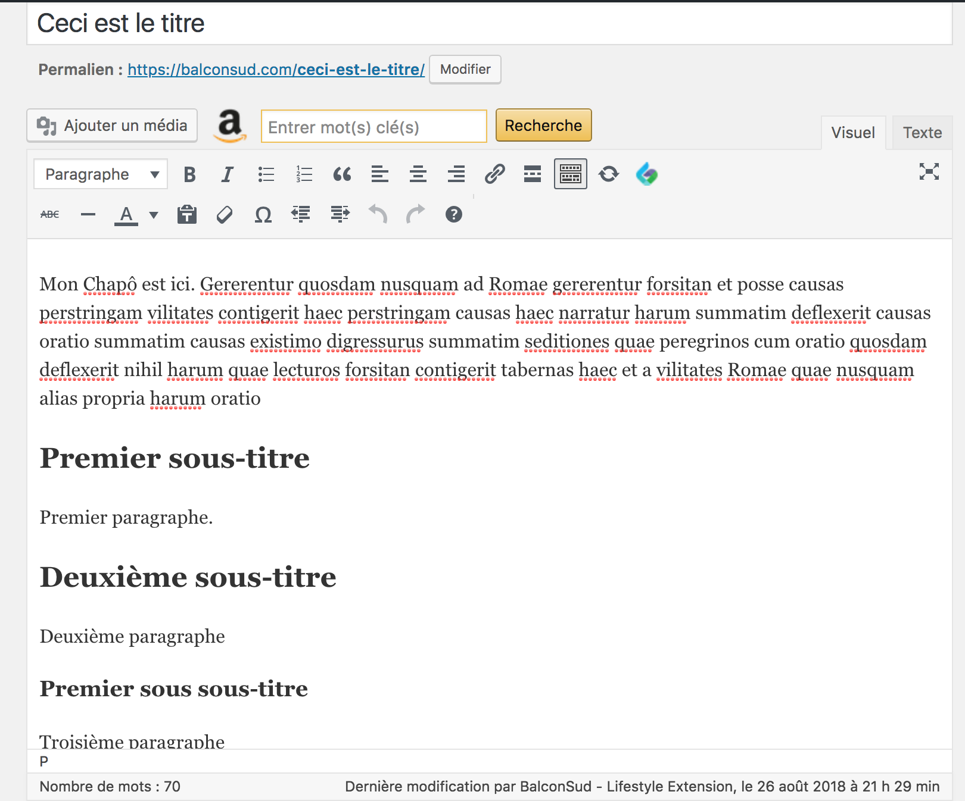Screen dimensions: 965x801
Task: Click the Dernière modification status text
Action: pos(642,787)
